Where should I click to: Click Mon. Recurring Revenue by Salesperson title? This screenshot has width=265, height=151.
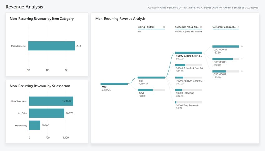(40, 86)
